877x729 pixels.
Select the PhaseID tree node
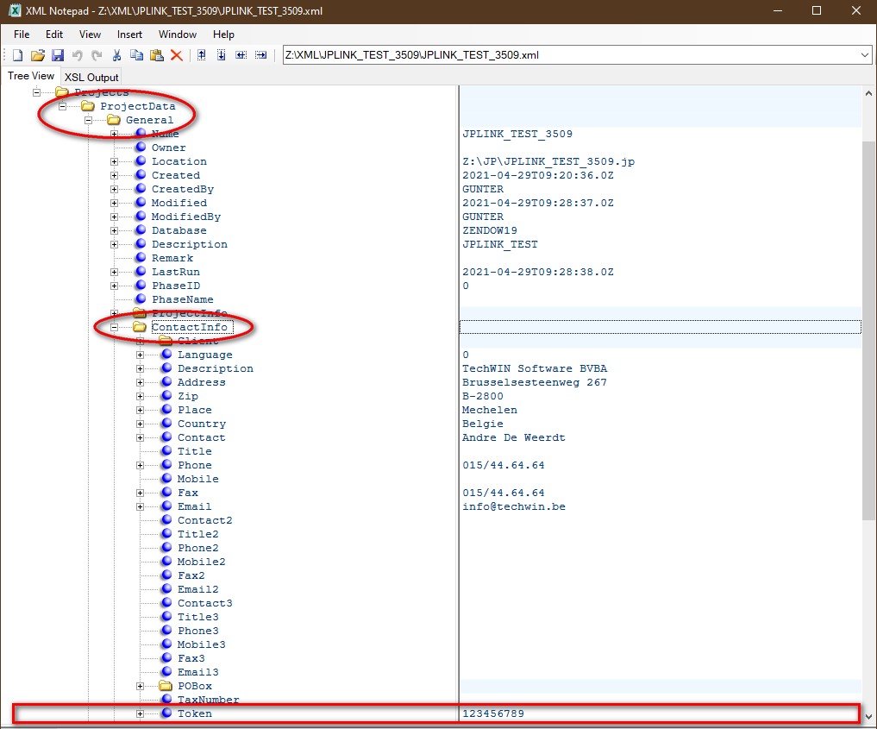pos(176,286)
